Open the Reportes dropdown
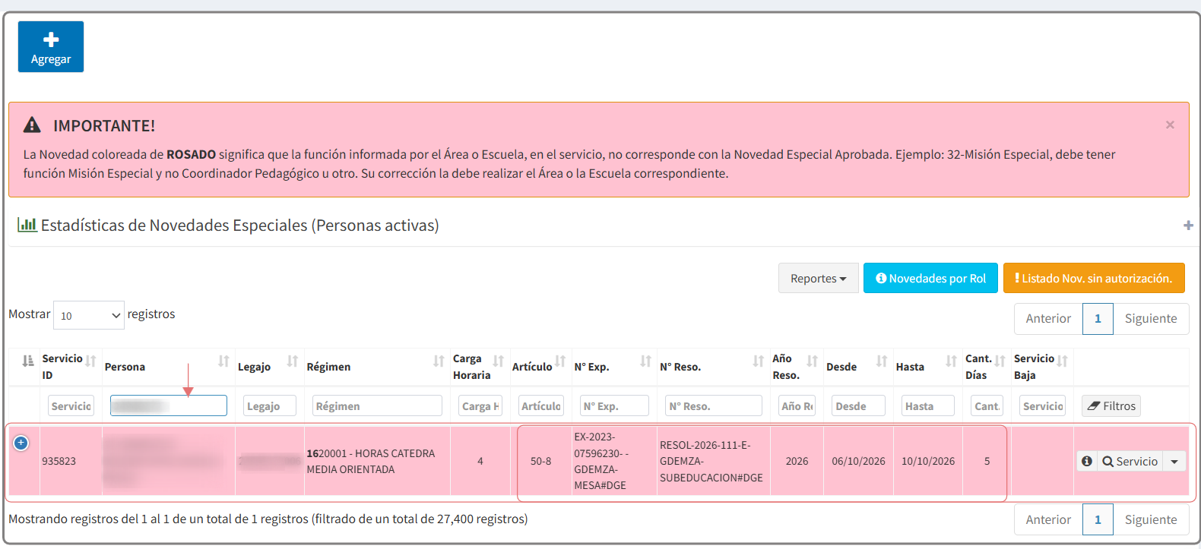This screenshot has width=1201, height=549. 818,278
